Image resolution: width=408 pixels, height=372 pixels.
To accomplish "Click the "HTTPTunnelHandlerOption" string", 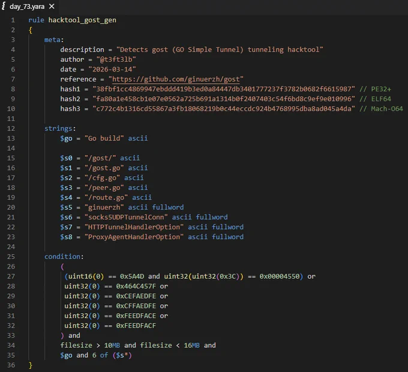I will click(x=134, y=227).
